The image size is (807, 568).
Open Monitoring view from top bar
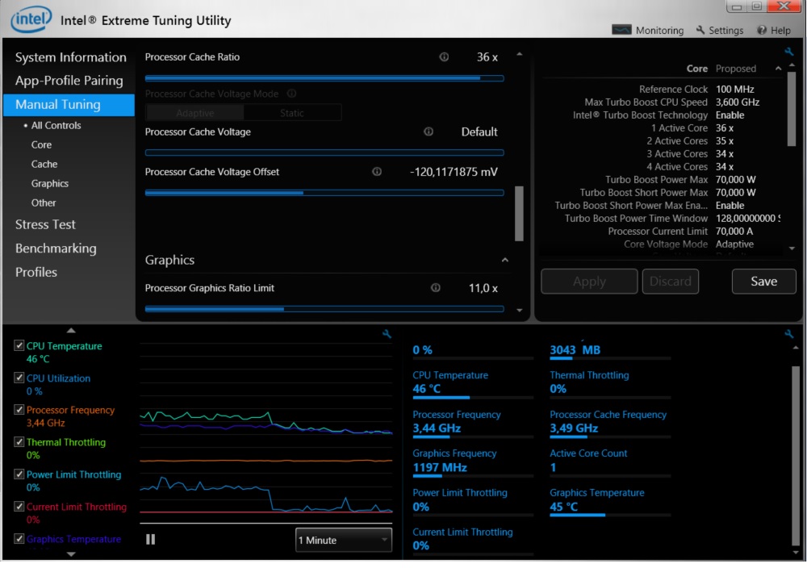point(647,30)
